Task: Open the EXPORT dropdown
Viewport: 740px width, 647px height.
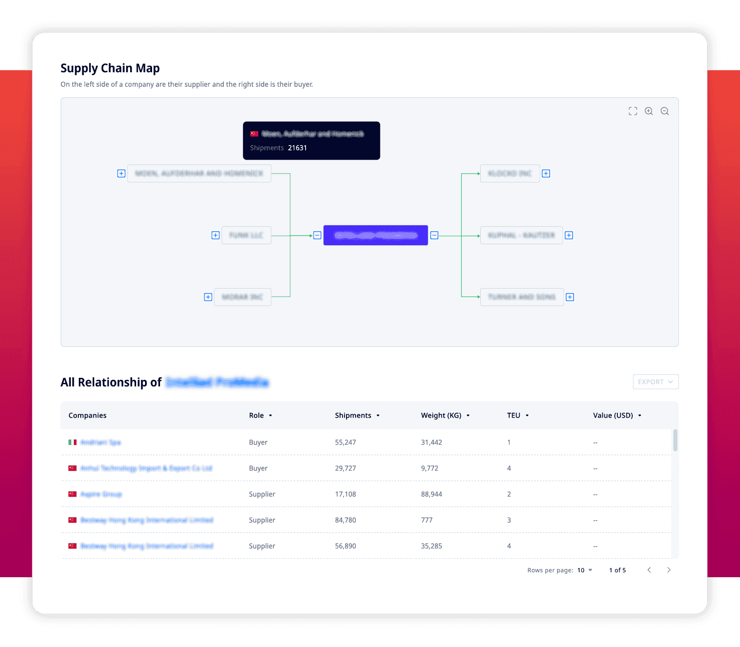Action: point(656,382)
